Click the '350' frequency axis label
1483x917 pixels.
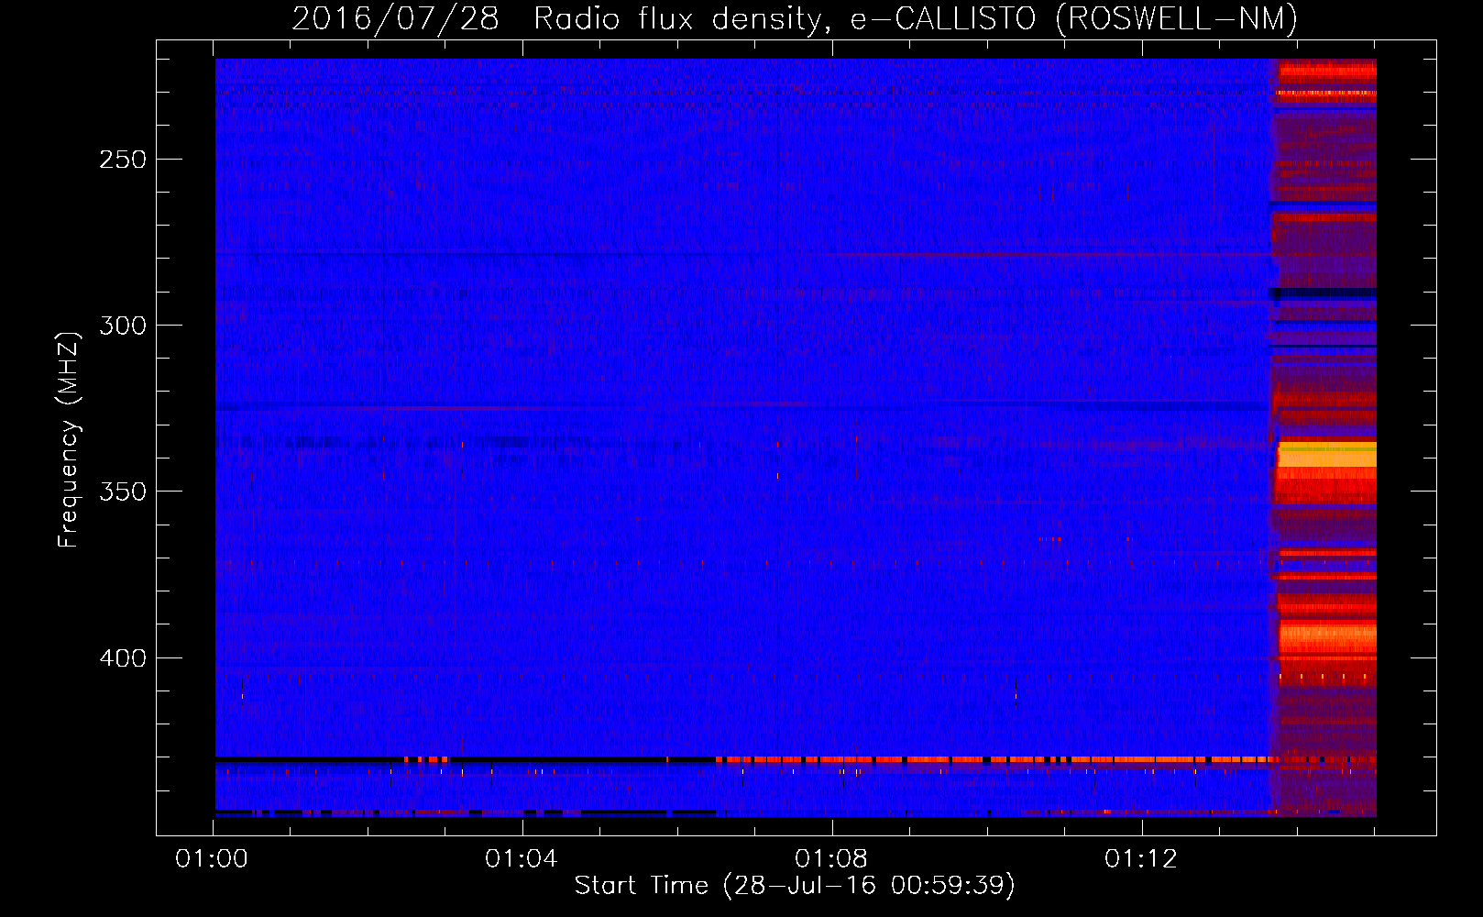point(123,492)
